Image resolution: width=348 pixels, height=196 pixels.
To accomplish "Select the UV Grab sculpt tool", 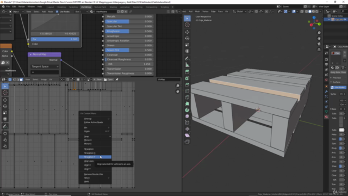I will pyautogui.click(x=5, y=133).
